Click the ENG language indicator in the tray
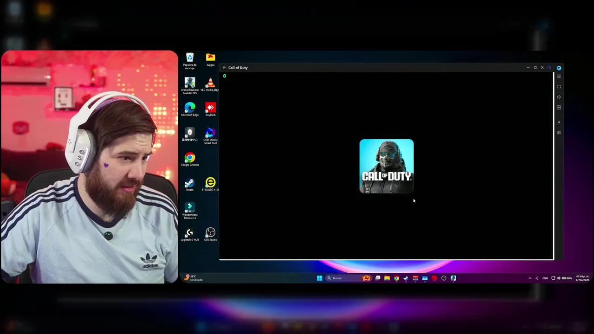Screen dimensions: 594x334 (545, 278)
